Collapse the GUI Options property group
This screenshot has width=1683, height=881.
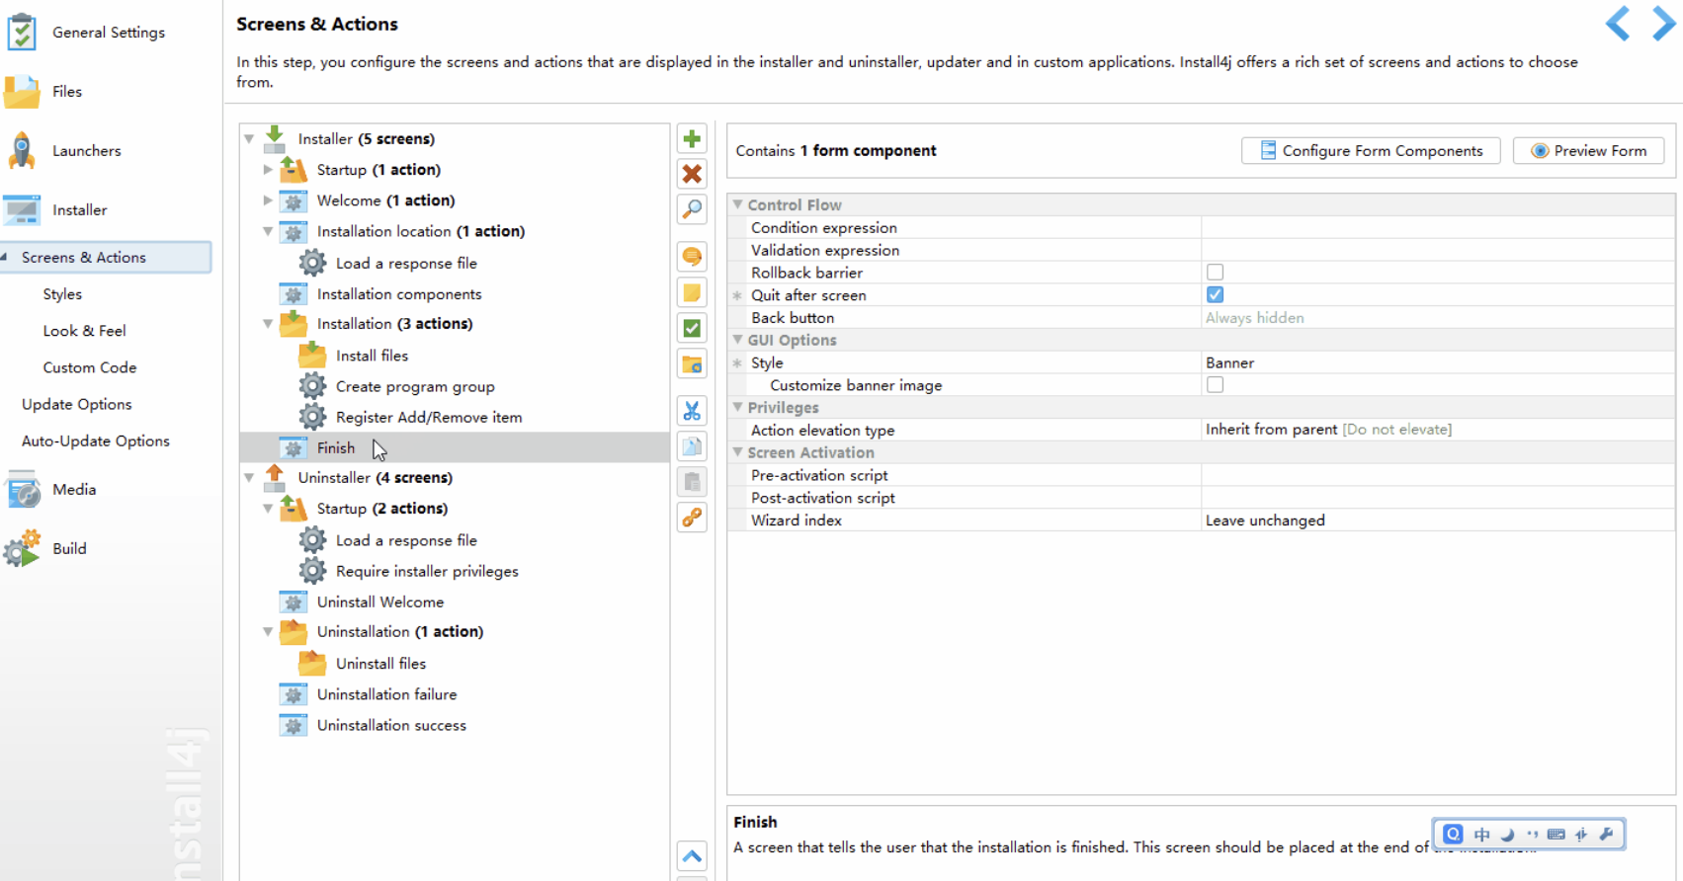click(x=737, y=339)
